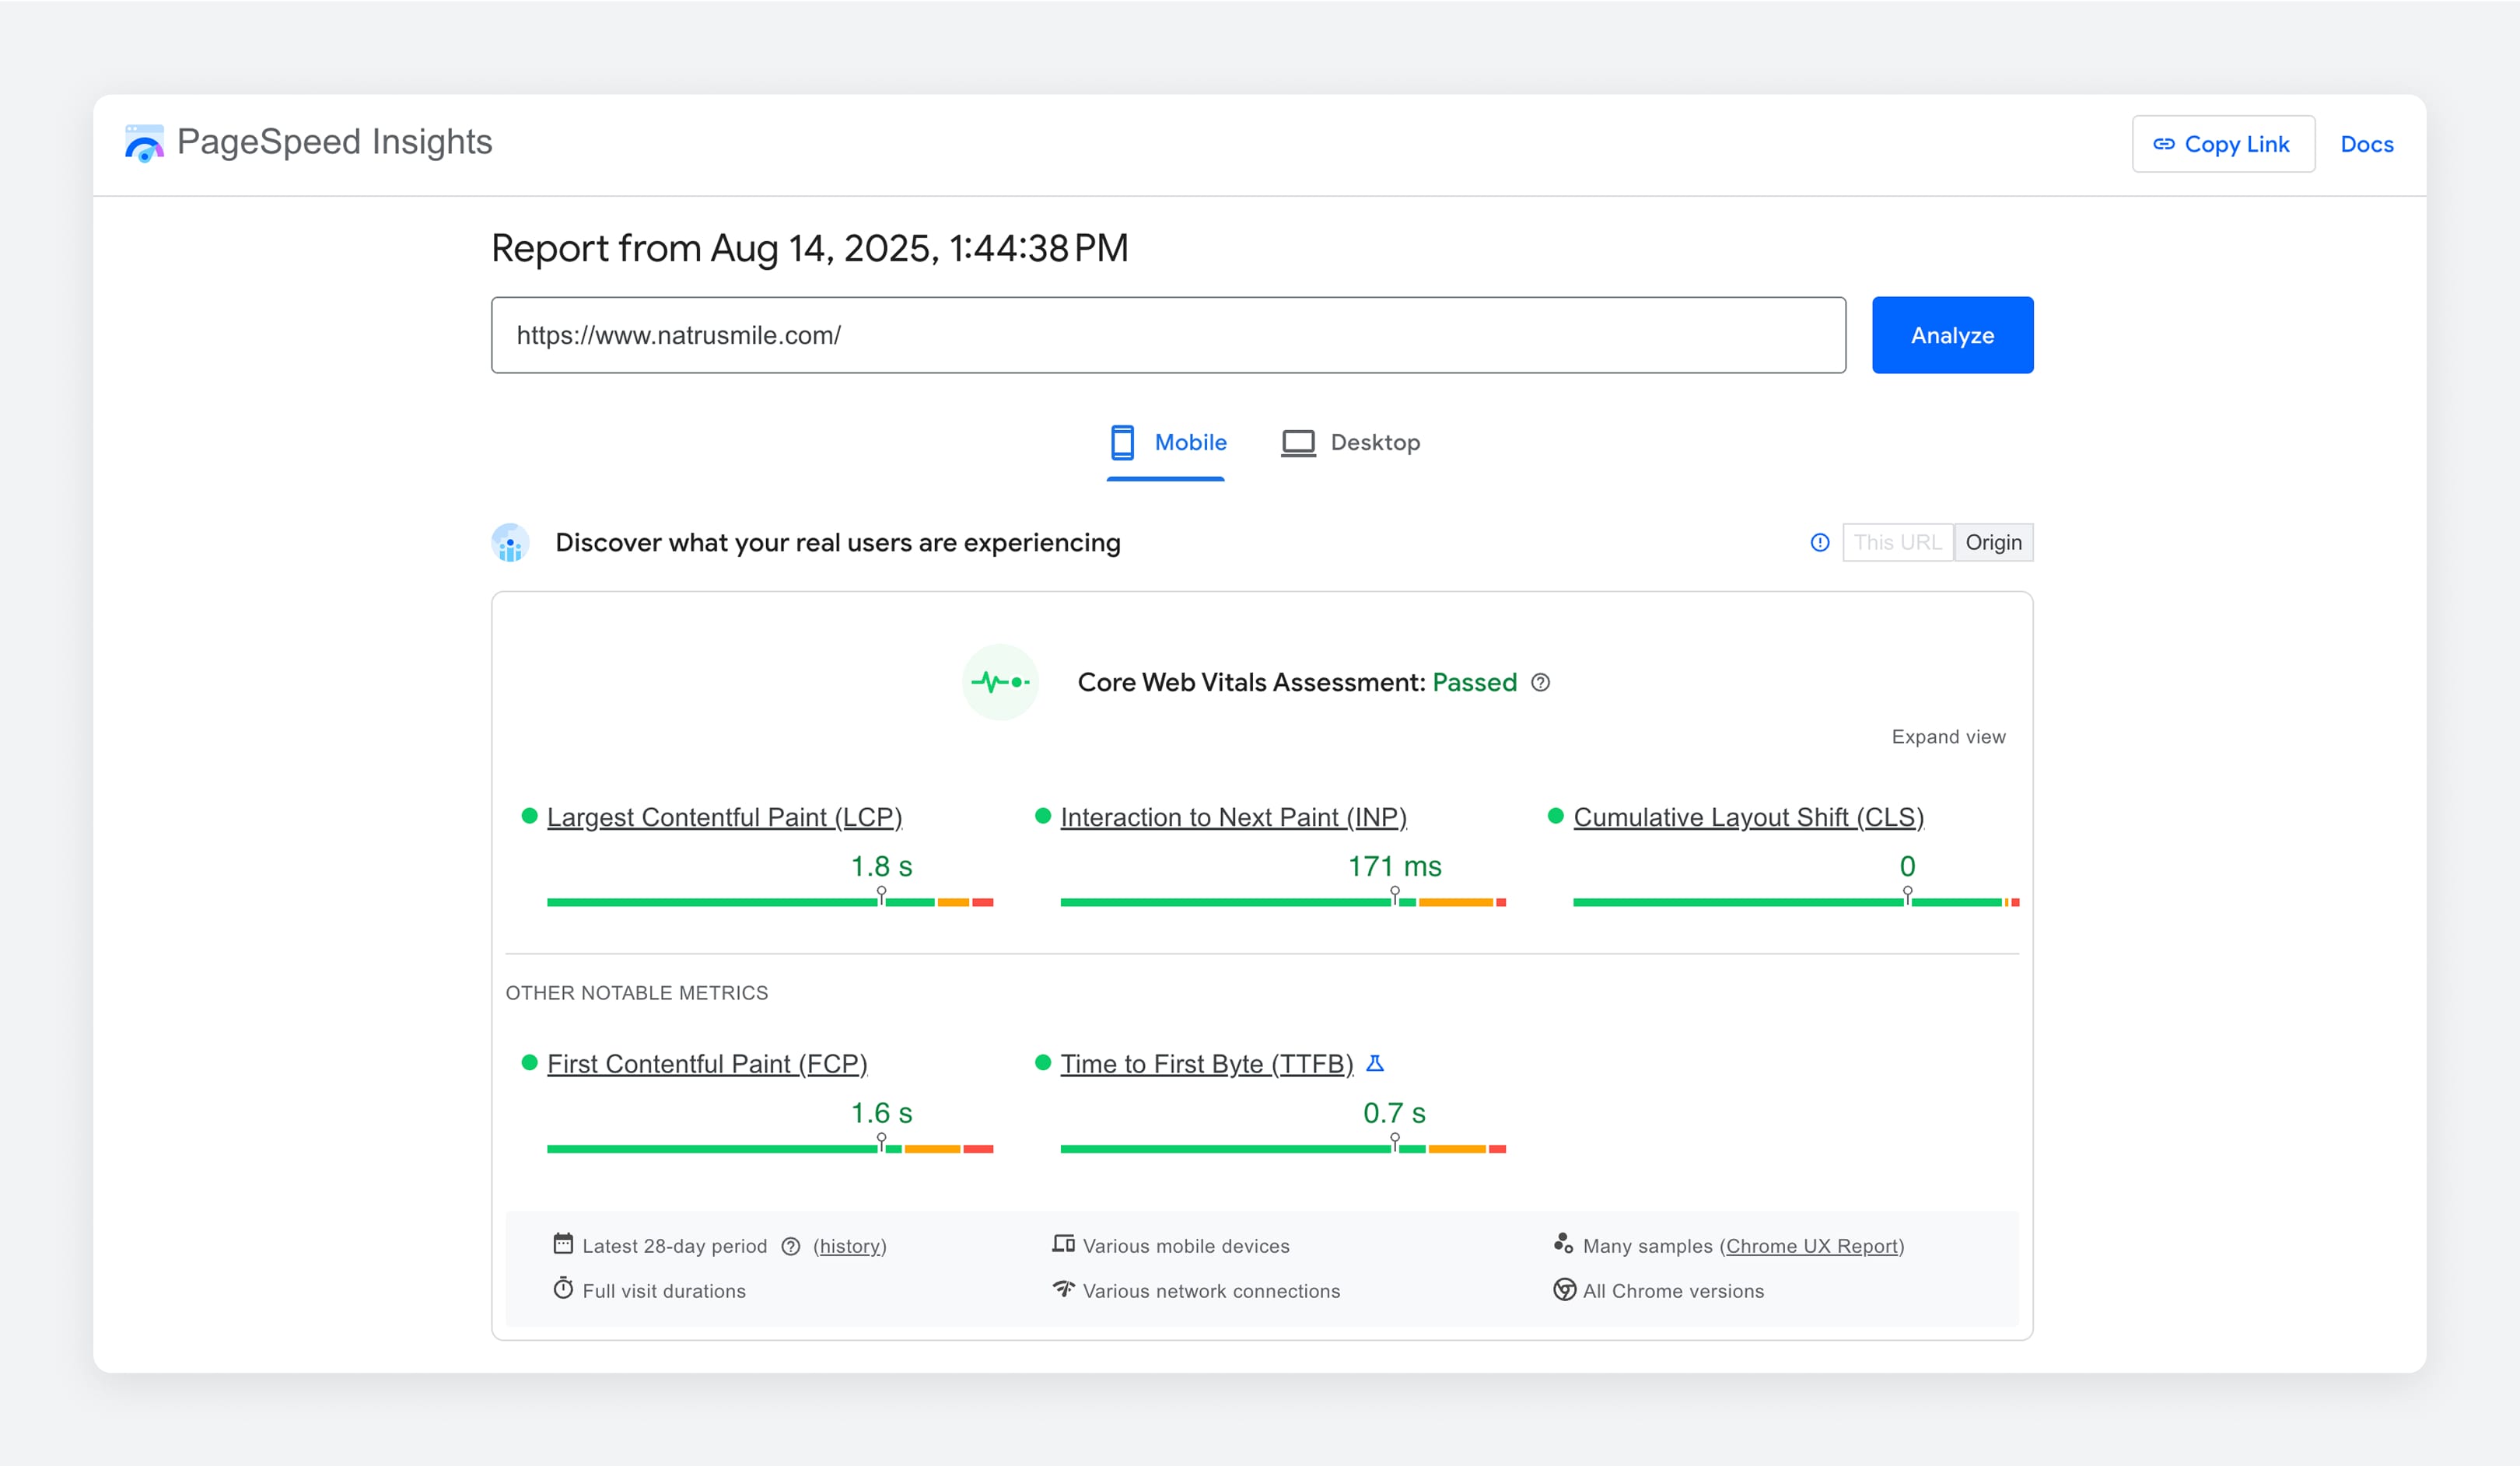Click the CLS value 0
Viewport: 2520px width, 1466px height.
click(x=1907, y=866)
